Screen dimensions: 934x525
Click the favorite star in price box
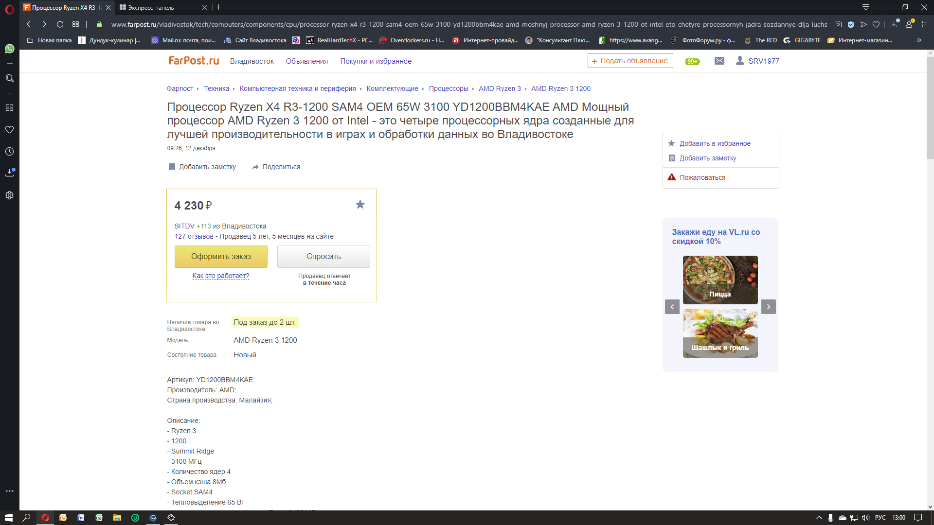[360, 205]
